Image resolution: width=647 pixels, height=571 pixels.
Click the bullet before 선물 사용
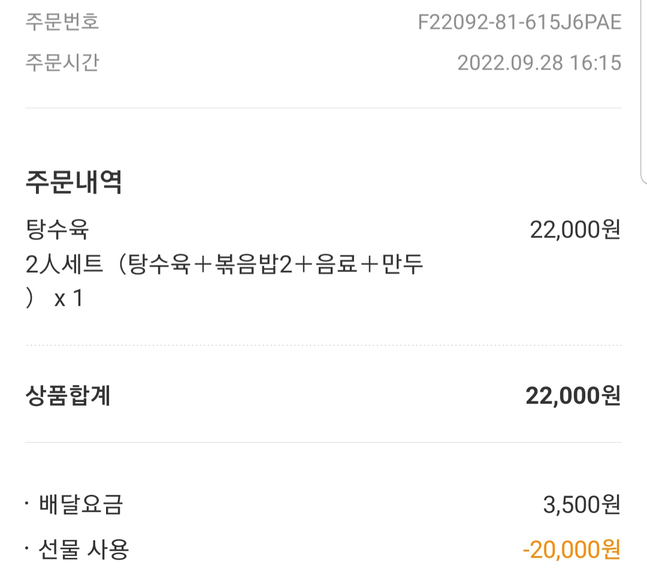tap(27, 548)
